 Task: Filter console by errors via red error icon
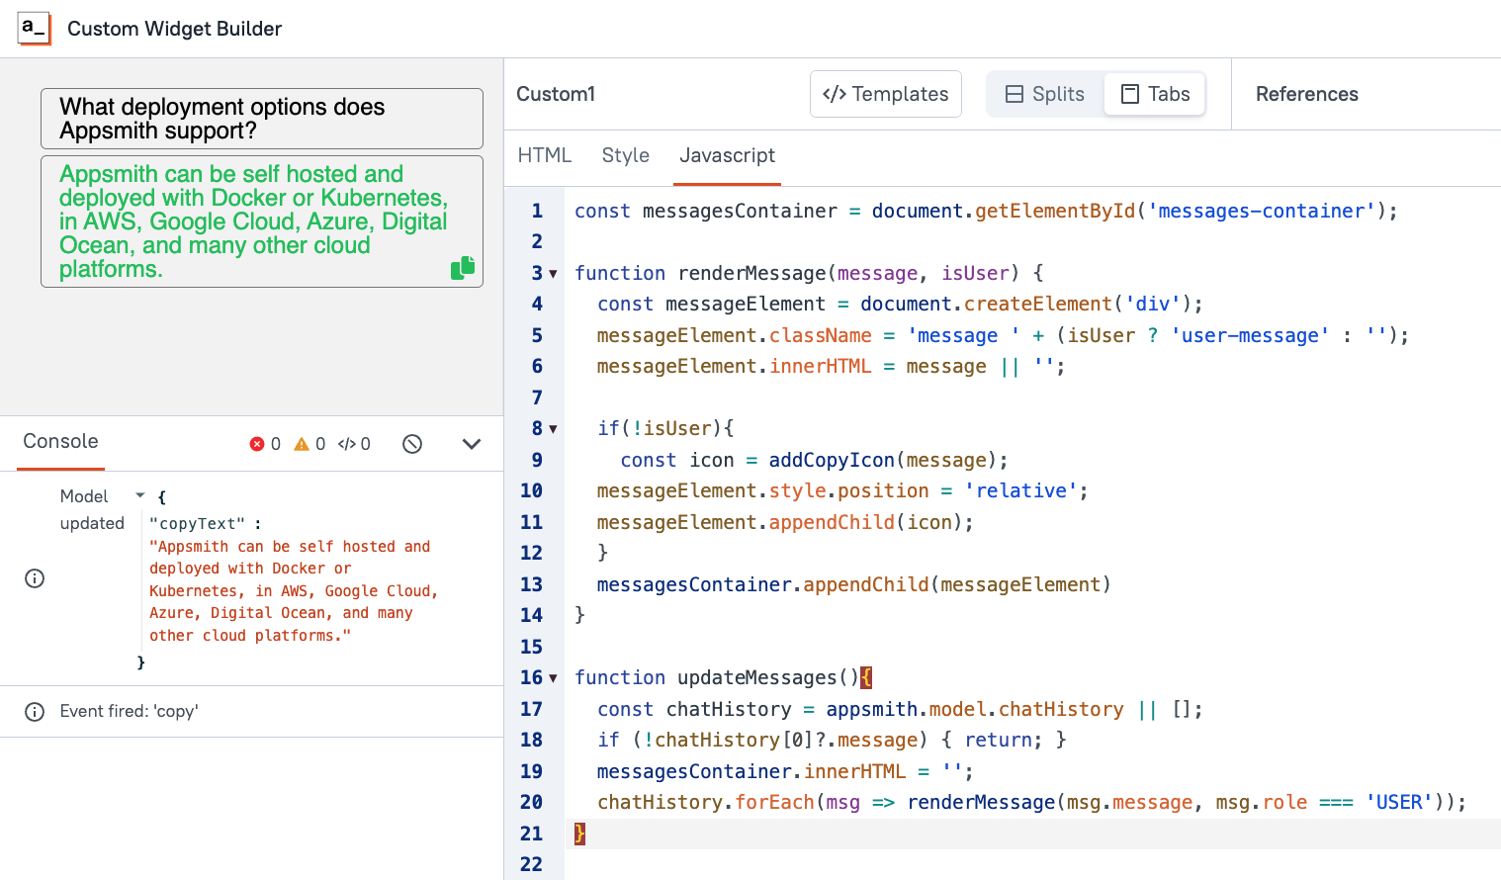tap(255, 443)
